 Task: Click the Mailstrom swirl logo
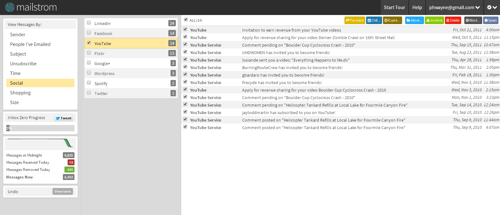tap(10, 7)
